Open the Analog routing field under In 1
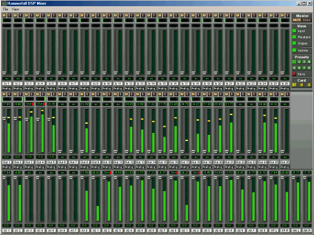 click(x=7, y=88)
